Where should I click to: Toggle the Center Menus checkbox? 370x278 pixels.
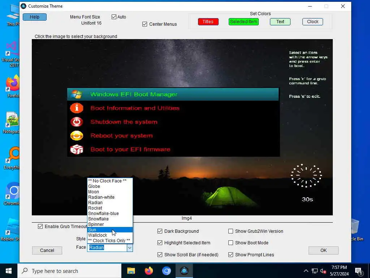coord(145,24)
